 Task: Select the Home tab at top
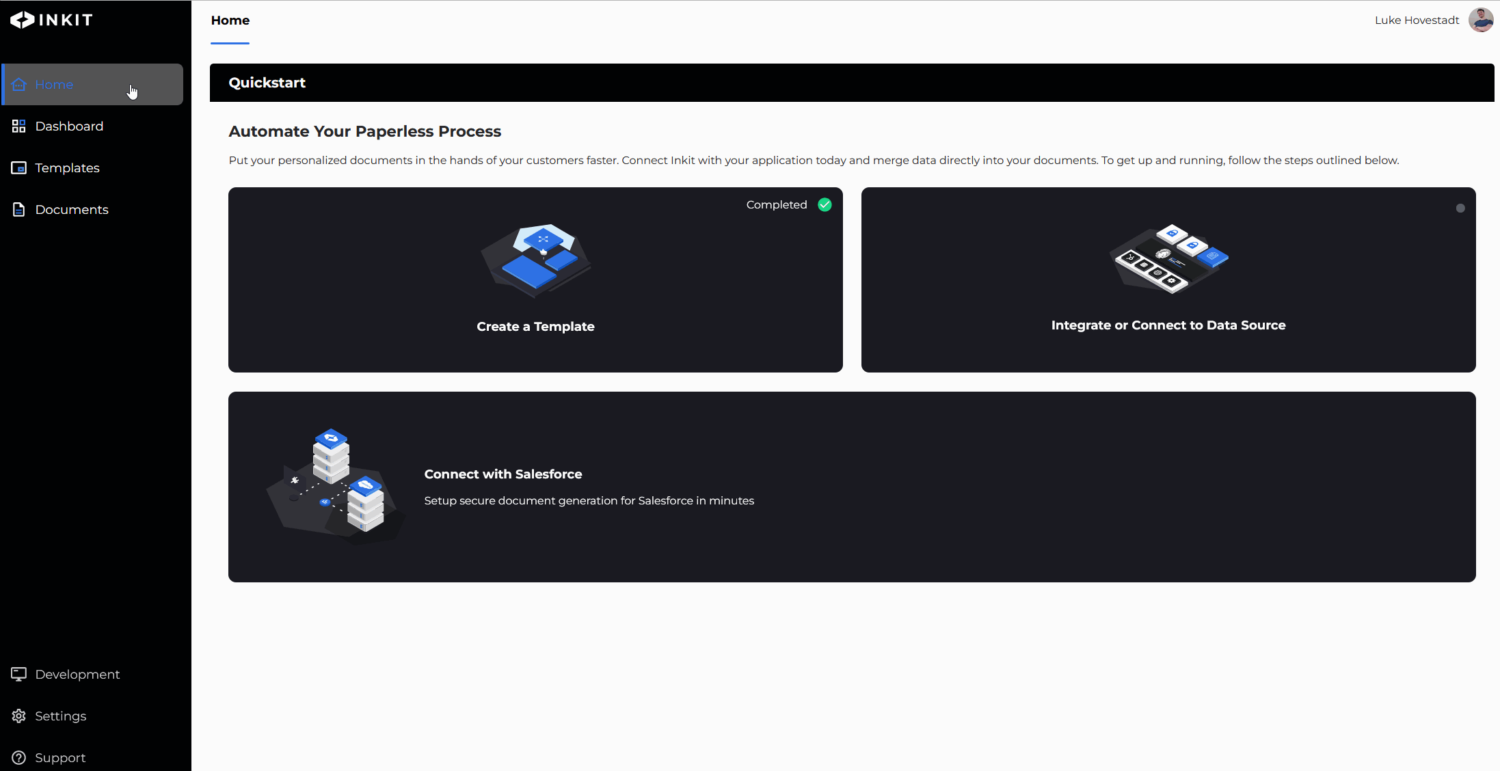coord(230,21)
